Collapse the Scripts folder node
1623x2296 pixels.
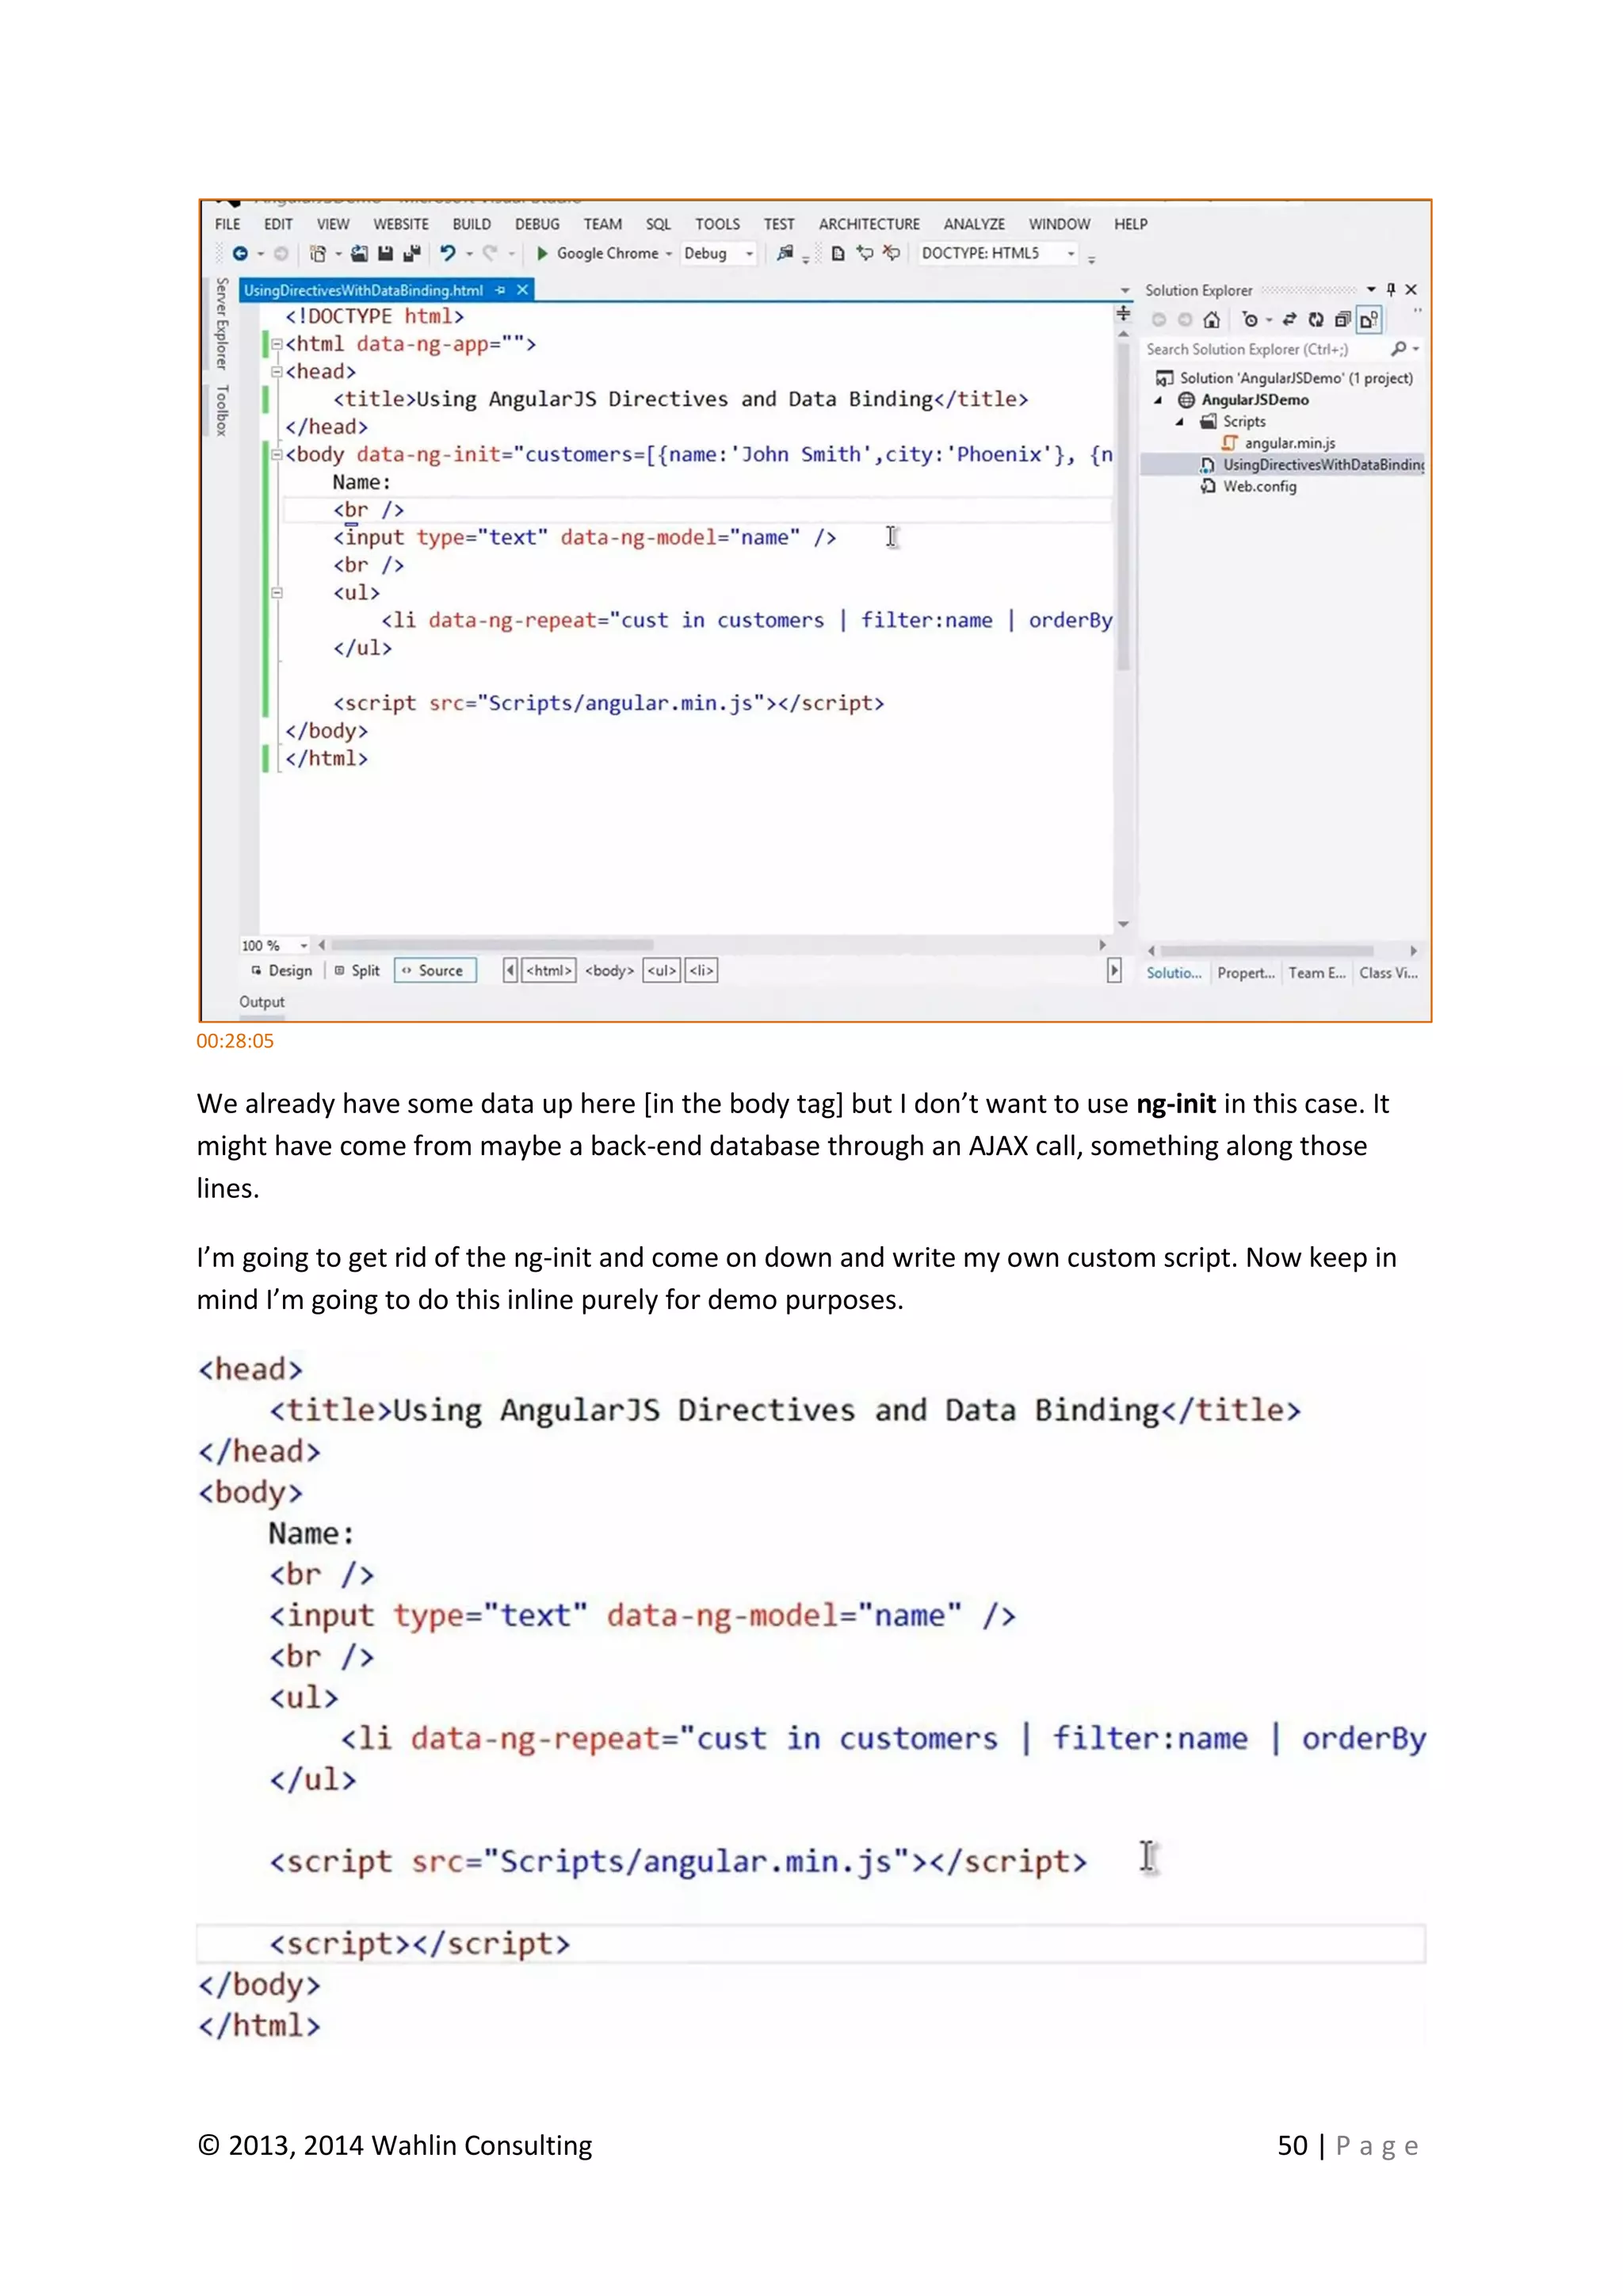(x=1179, y=422)
